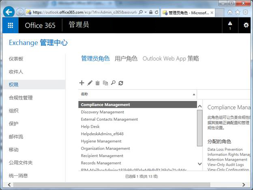The height and width of the screenshot is (190, 253).
Task: Click the browser back button
Action: click(x=9, y=12)
